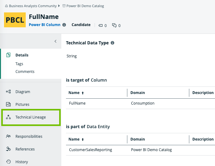This screenshot has height=166, width=215.
Task: Open the References section in sidebar
Action: coord(25,149)
